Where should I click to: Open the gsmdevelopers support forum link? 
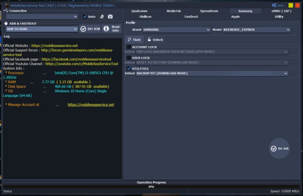(77, 50)
